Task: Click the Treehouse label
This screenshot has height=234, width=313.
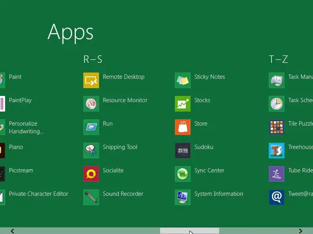Action: tap(300, 147)
